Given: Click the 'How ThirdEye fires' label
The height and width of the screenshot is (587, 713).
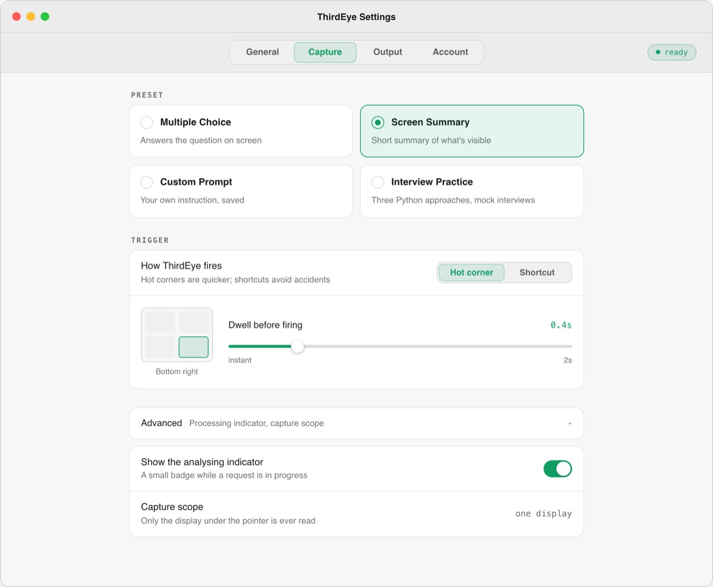Looking at the screenshot, I should 181,266.
